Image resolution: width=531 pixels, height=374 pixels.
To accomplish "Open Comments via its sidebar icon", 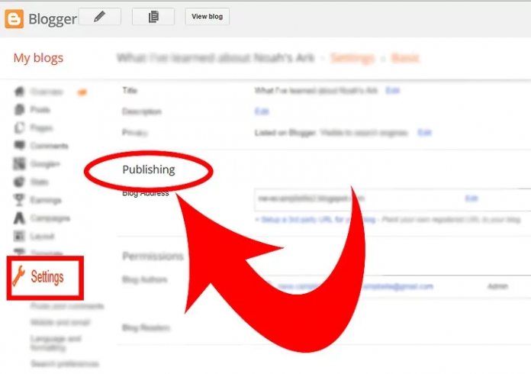I will pos(20,146).
